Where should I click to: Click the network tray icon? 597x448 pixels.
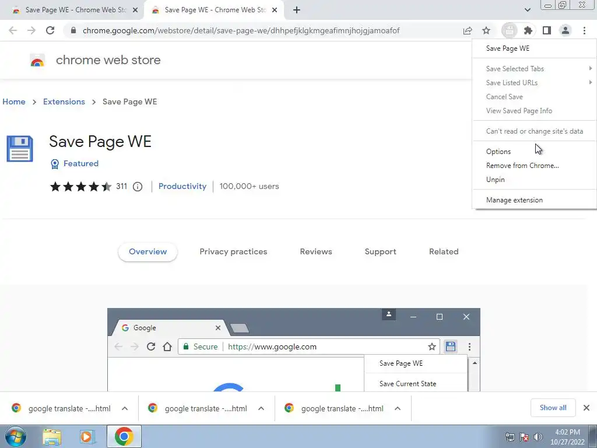click(510, 437)
